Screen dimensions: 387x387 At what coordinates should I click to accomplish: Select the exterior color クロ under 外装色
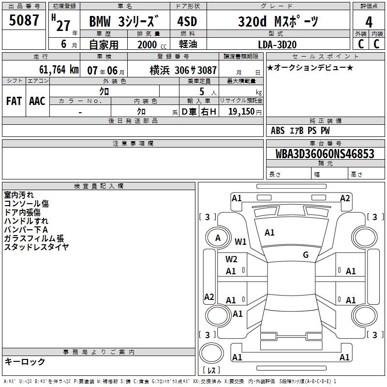click(x=104, y=91)
